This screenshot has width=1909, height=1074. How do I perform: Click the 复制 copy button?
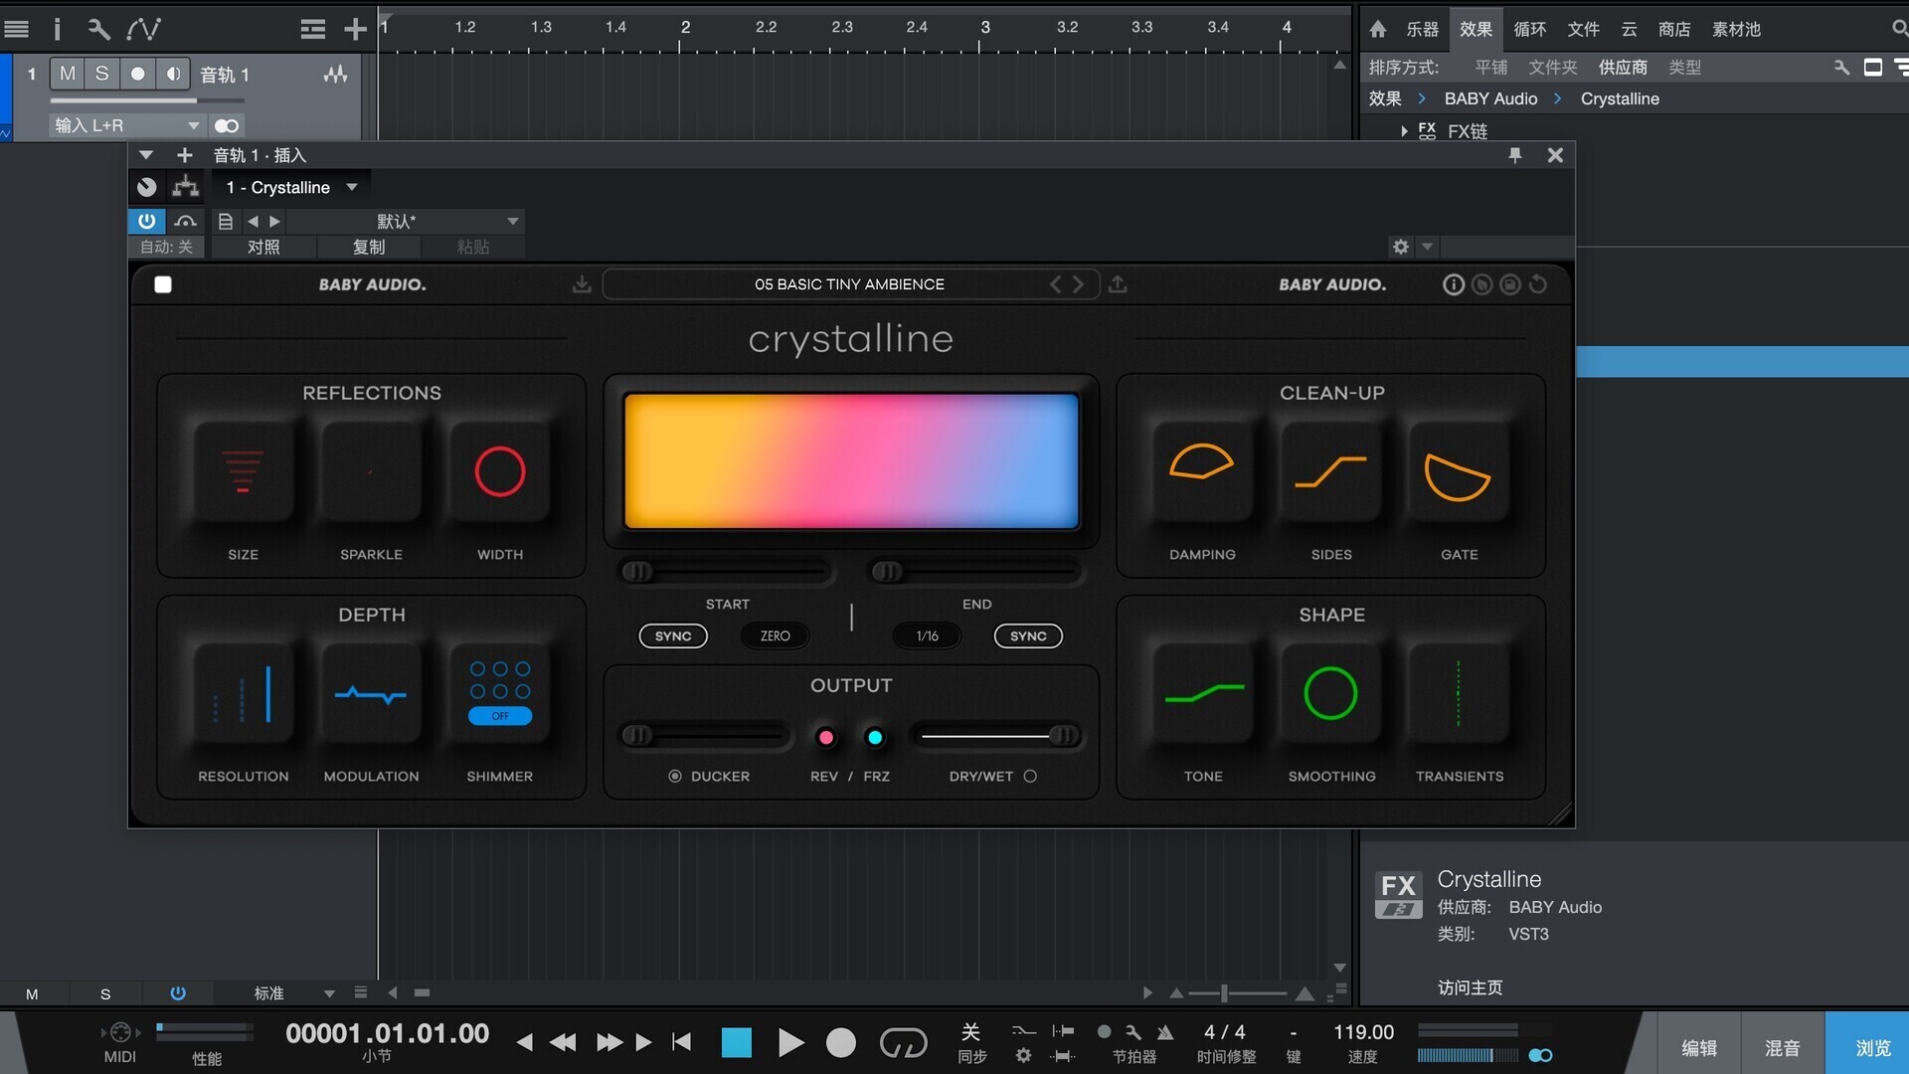pos(369,247)
